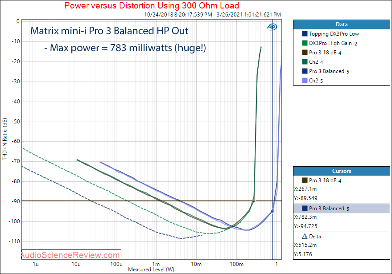Click the X:267.1m cursor value
The height and width of the screenshot is (274, 392).
[x=305, y=189]
